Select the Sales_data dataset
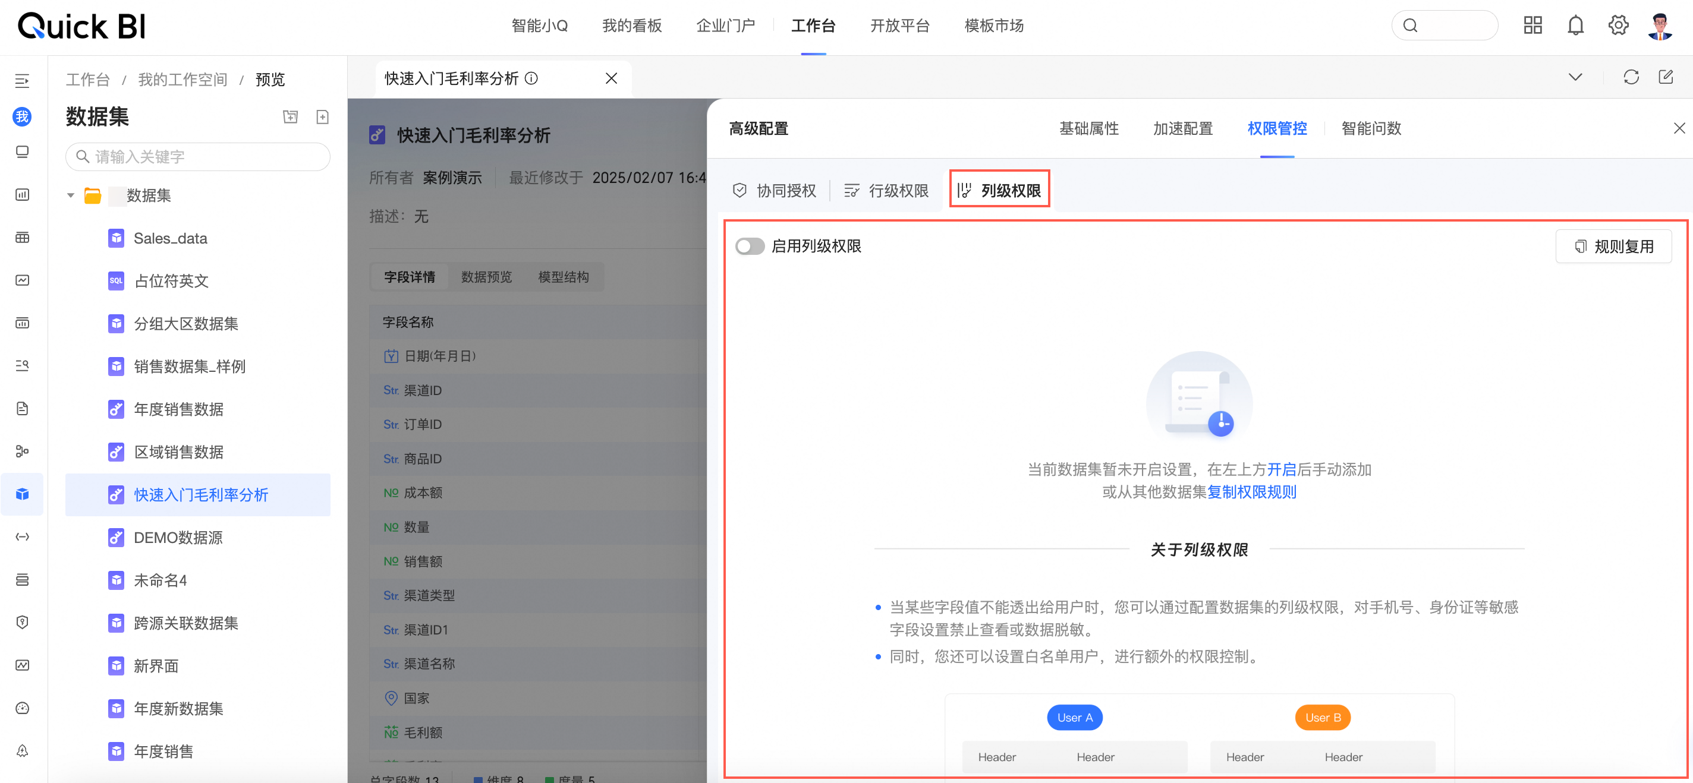This screenshot has width=1693, height=783. 170,238
